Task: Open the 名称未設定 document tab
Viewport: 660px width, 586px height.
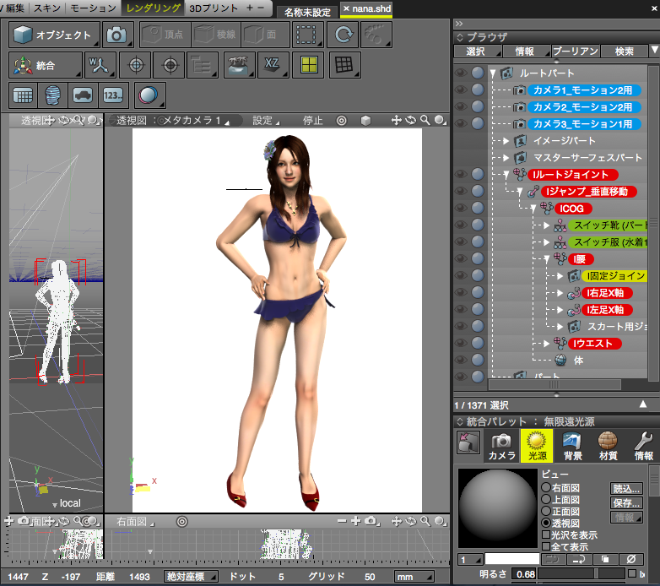Action: coord(308,12)
